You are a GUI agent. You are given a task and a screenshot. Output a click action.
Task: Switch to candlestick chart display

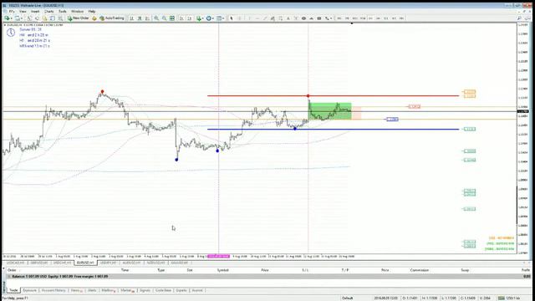click(x=140, y=18)
